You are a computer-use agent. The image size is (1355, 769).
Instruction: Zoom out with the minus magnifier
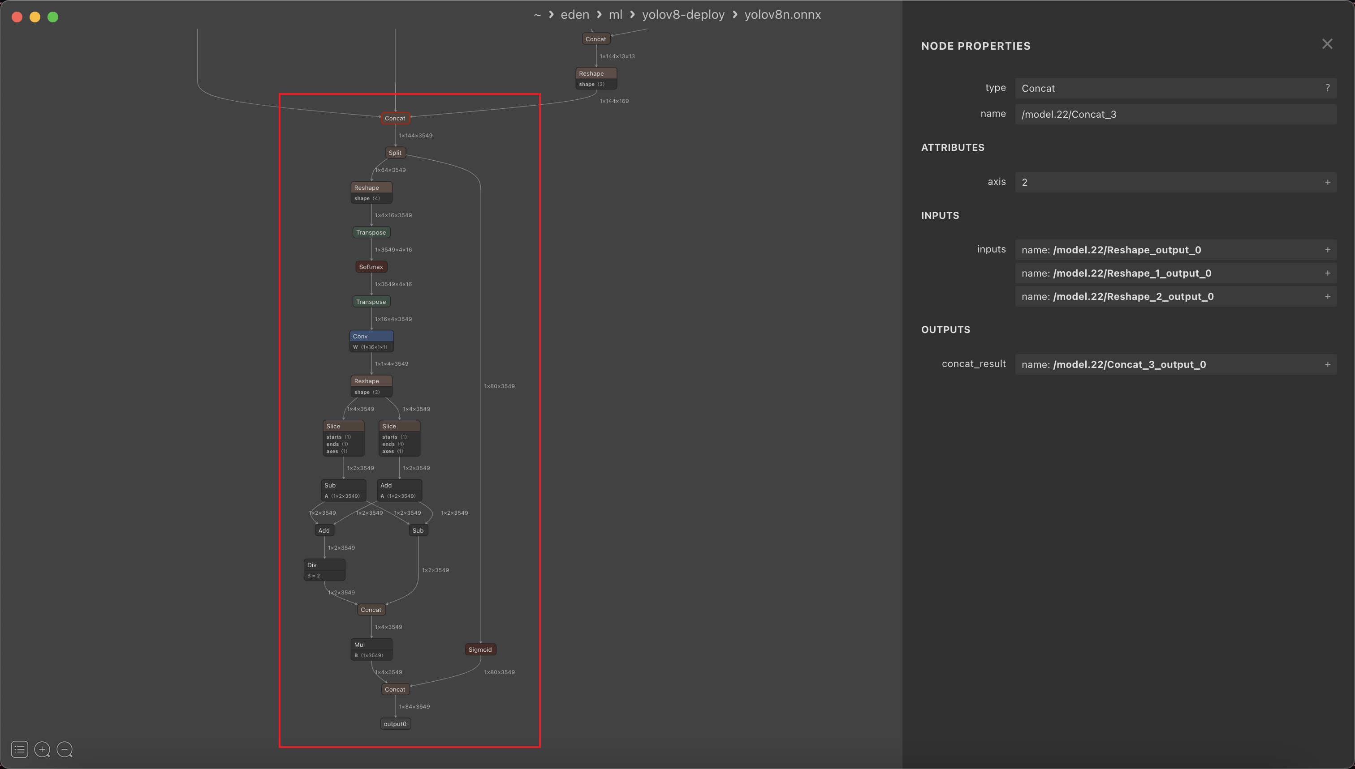coord(65,749)
